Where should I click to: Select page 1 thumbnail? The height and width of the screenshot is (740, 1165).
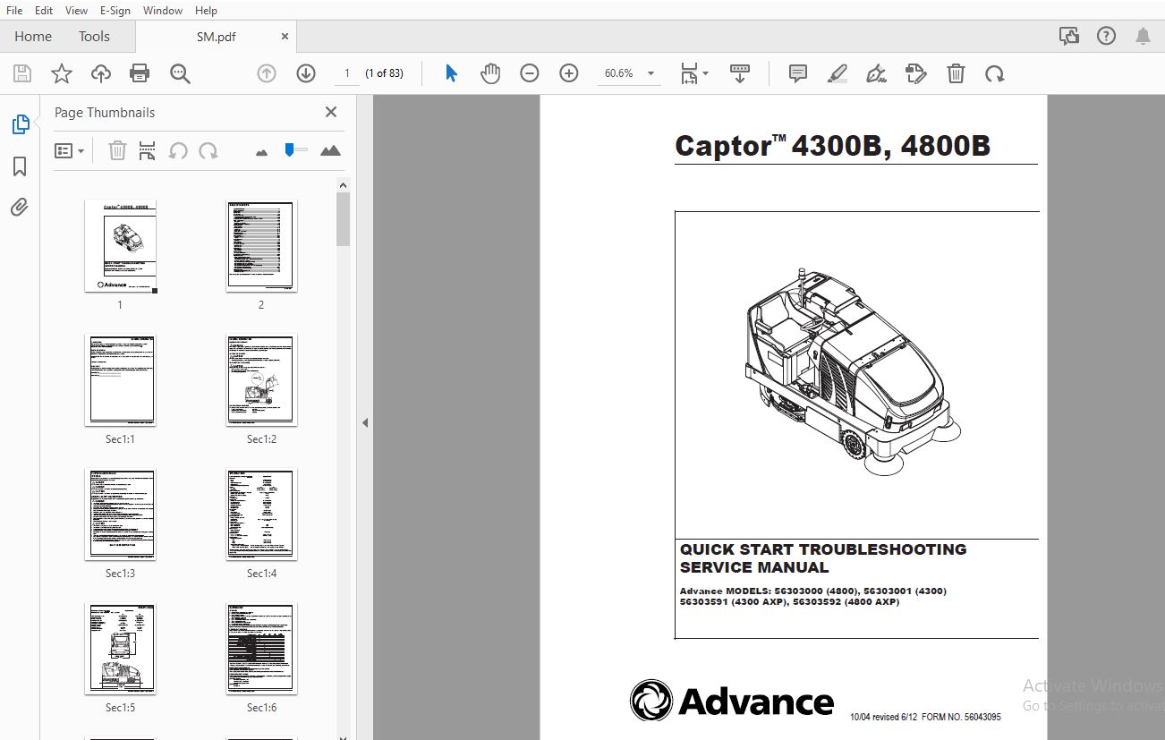click(x=120, y=245)
